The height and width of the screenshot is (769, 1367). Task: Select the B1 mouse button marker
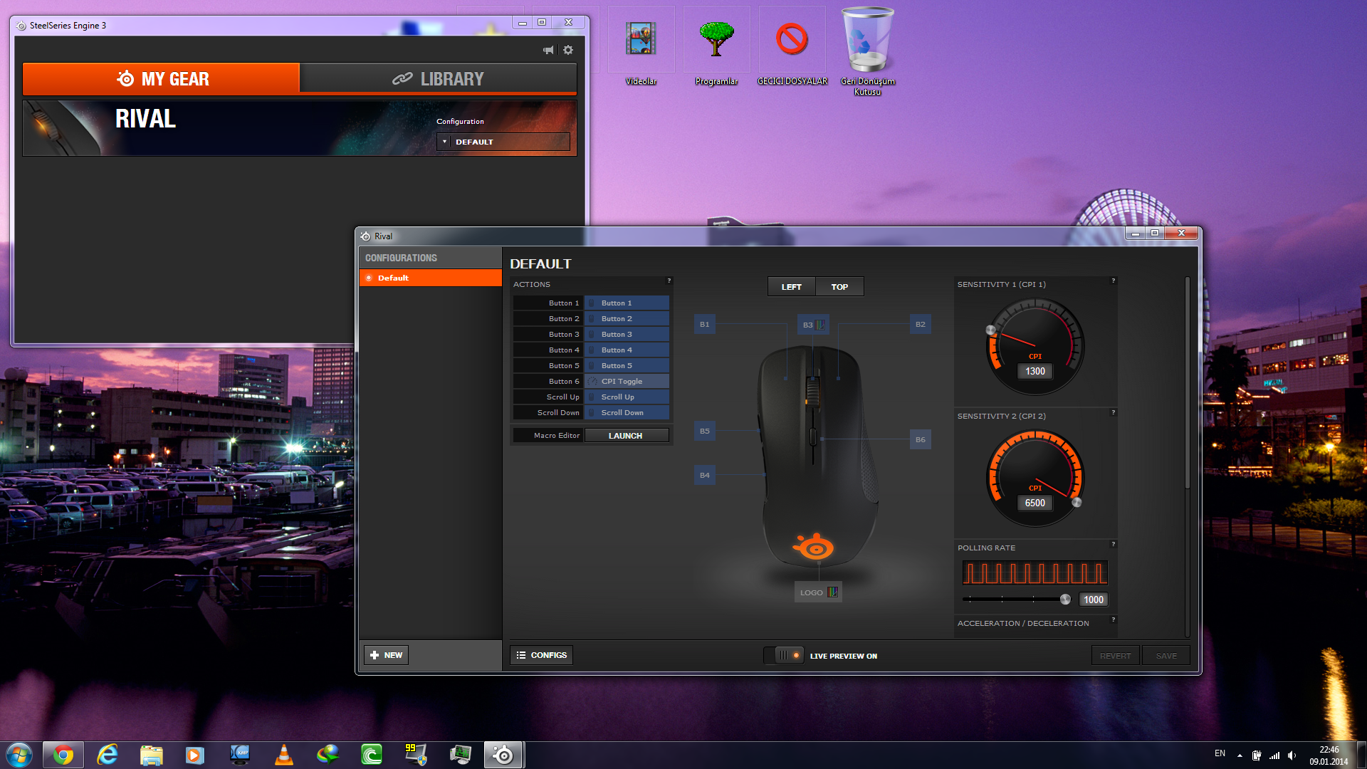point(704,325)
